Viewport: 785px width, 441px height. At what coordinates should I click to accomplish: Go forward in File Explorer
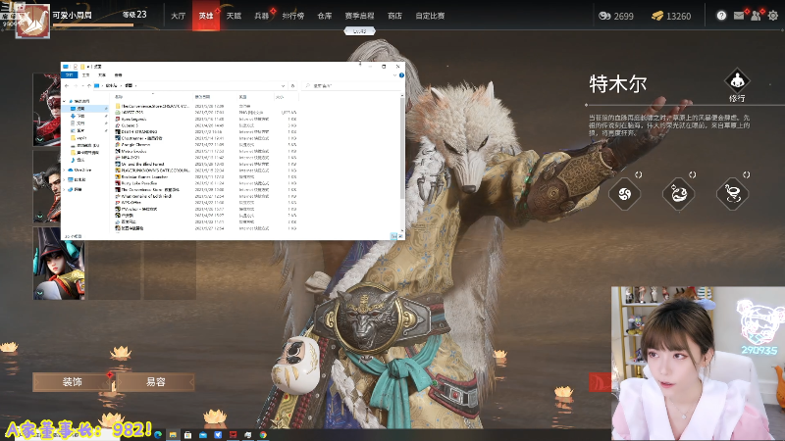click(x=76, y=85)
